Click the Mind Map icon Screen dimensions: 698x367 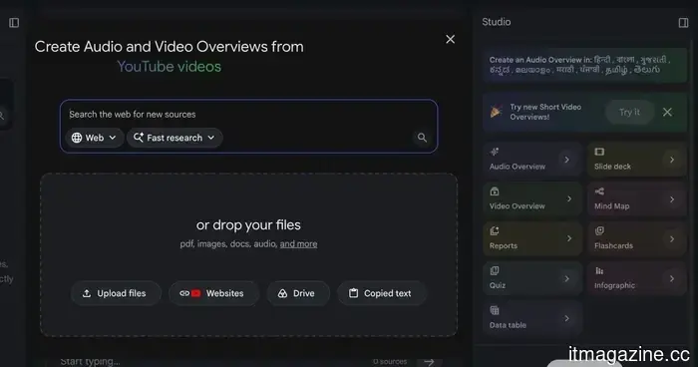(599, 191)
